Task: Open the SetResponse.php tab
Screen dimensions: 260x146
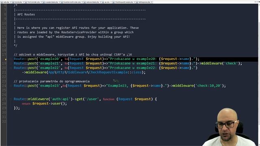Action: click(x=144, y=2)
